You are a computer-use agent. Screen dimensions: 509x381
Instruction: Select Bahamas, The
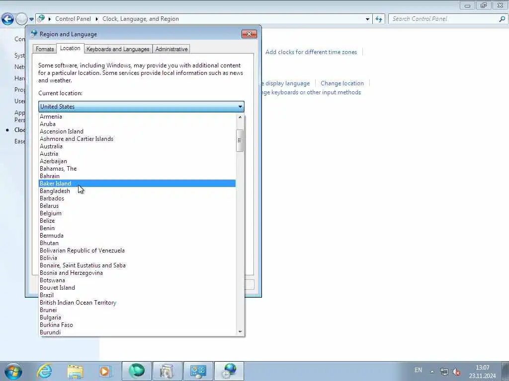point(137,169)
